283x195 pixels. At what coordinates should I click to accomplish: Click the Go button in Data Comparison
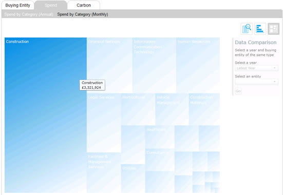point(238,91)
